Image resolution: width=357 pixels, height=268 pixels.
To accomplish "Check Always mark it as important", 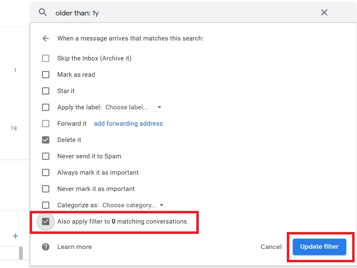I will click(46, 173).
